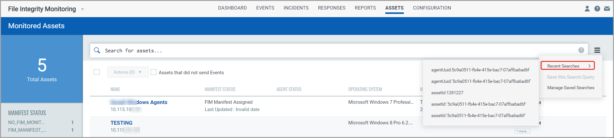Image resolution: width=614 pixels, height=138 pixels.
Task: Click 'FIM Manifest Assigned' status text
Action: click(x=228, y=102)
